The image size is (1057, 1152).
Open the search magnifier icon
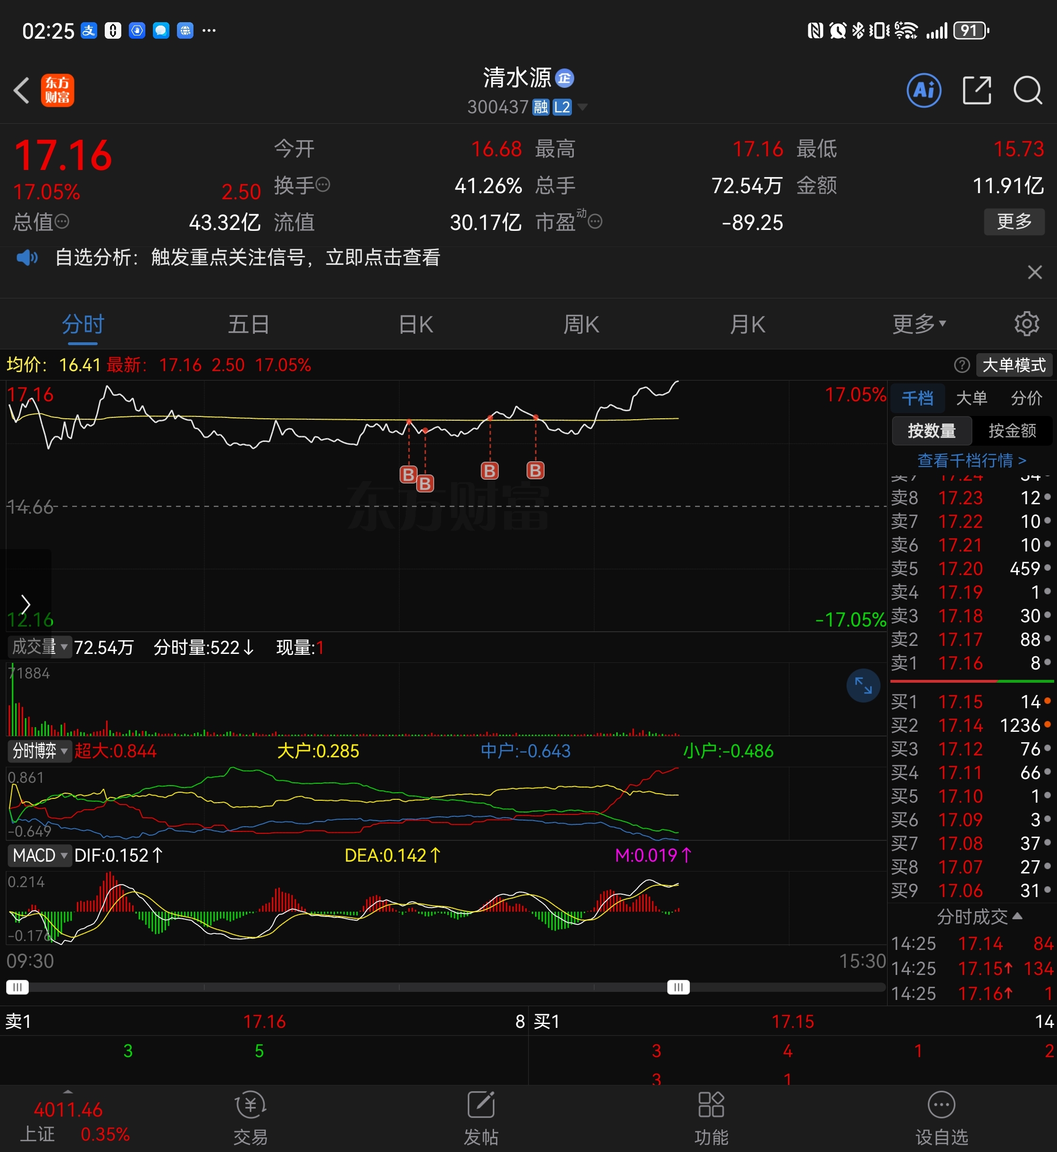[1027, 91]
